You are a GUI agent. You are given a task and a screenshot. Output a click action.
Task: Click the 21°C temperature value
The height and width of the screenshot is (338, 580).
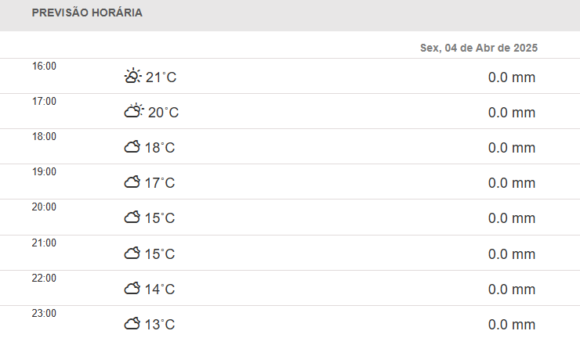[161, 77]
